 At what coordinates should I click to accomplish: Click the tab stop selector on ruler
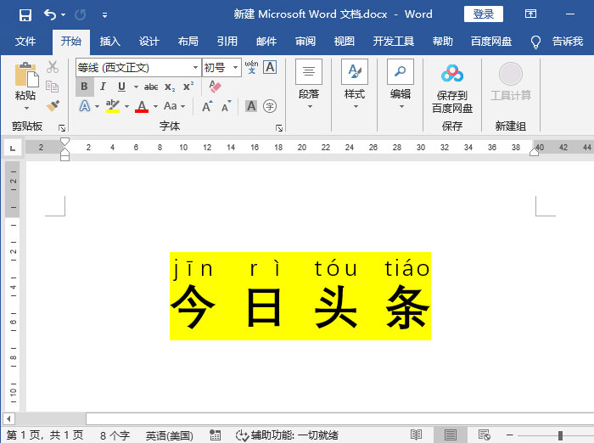[x=13, y=148]
